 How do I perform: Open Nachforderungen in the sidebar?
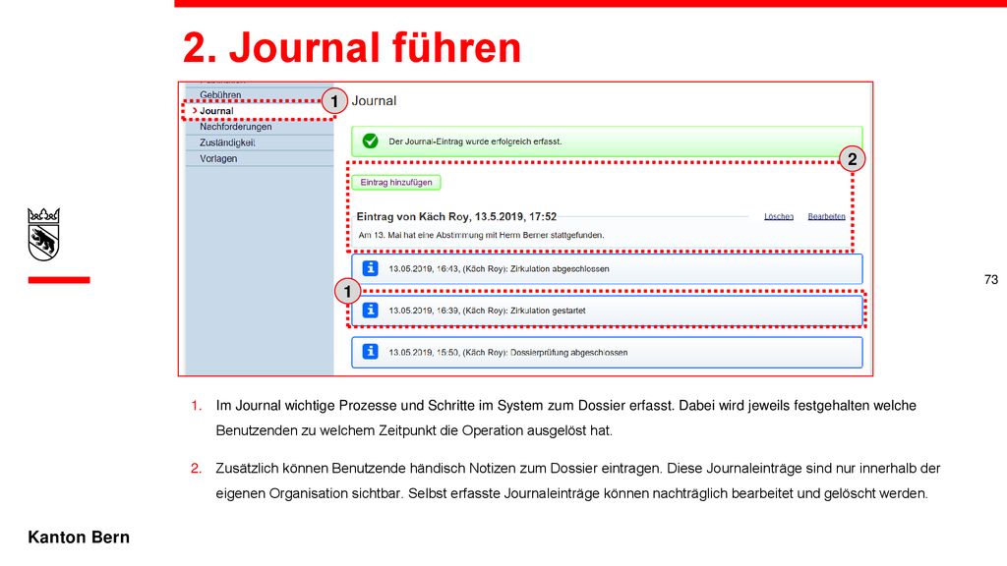236,127
